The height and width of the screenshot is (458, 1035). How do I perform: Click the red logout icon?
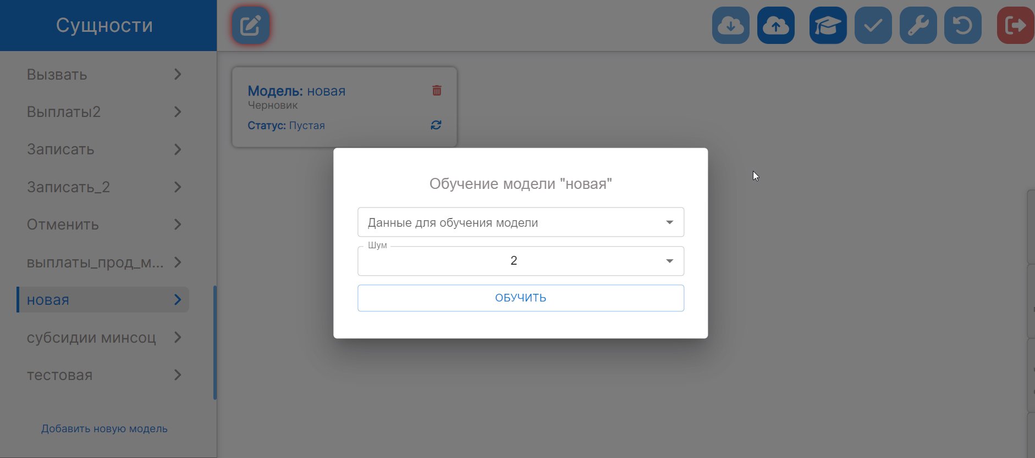(1015, 25)
